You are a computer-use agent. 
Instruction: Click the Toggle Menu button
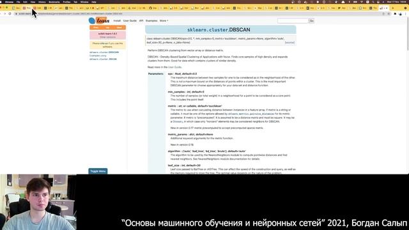[98, 171]
